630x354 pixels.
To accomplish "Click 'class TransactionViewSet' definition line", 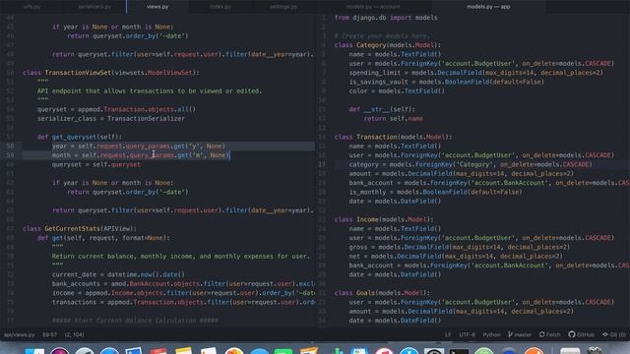I will (x=111, y=73).
